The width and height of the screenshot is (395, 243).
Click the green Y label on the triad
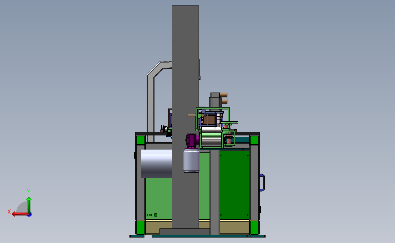pos(29,192)
